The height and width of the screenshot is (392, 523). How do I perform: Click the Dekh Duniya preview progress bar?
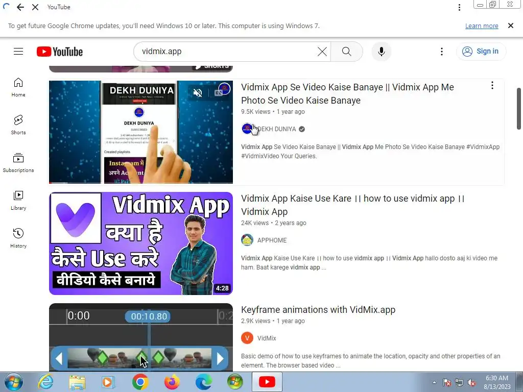point(141,183)
